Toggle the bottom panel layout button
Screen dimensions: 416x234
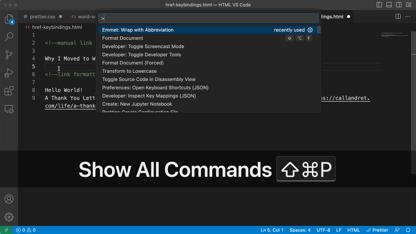[389, 5]
